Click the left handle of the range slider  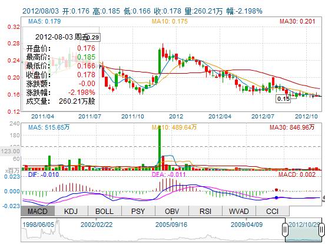click(285, 229)
